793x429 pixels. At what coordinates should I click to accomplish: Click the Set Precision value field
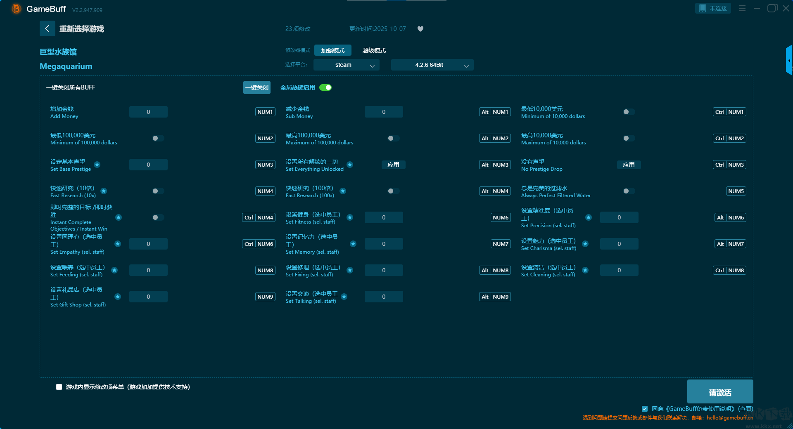pos(619,217)
